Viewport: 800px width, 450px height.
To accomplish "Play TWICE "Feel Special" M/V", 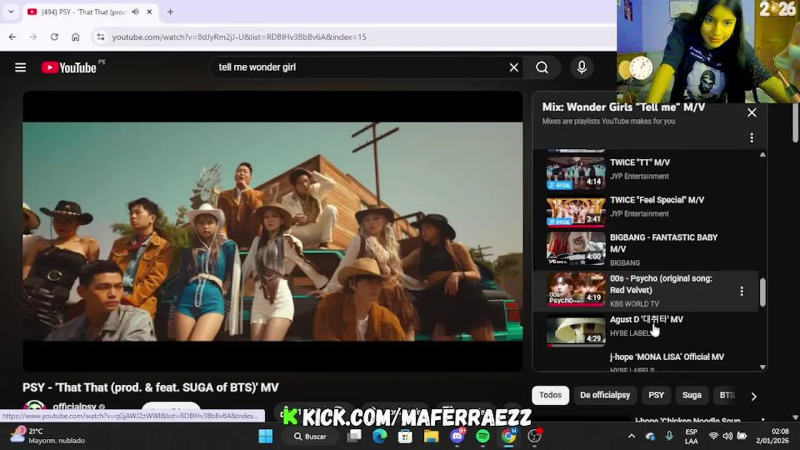I will tap(657, 200).
